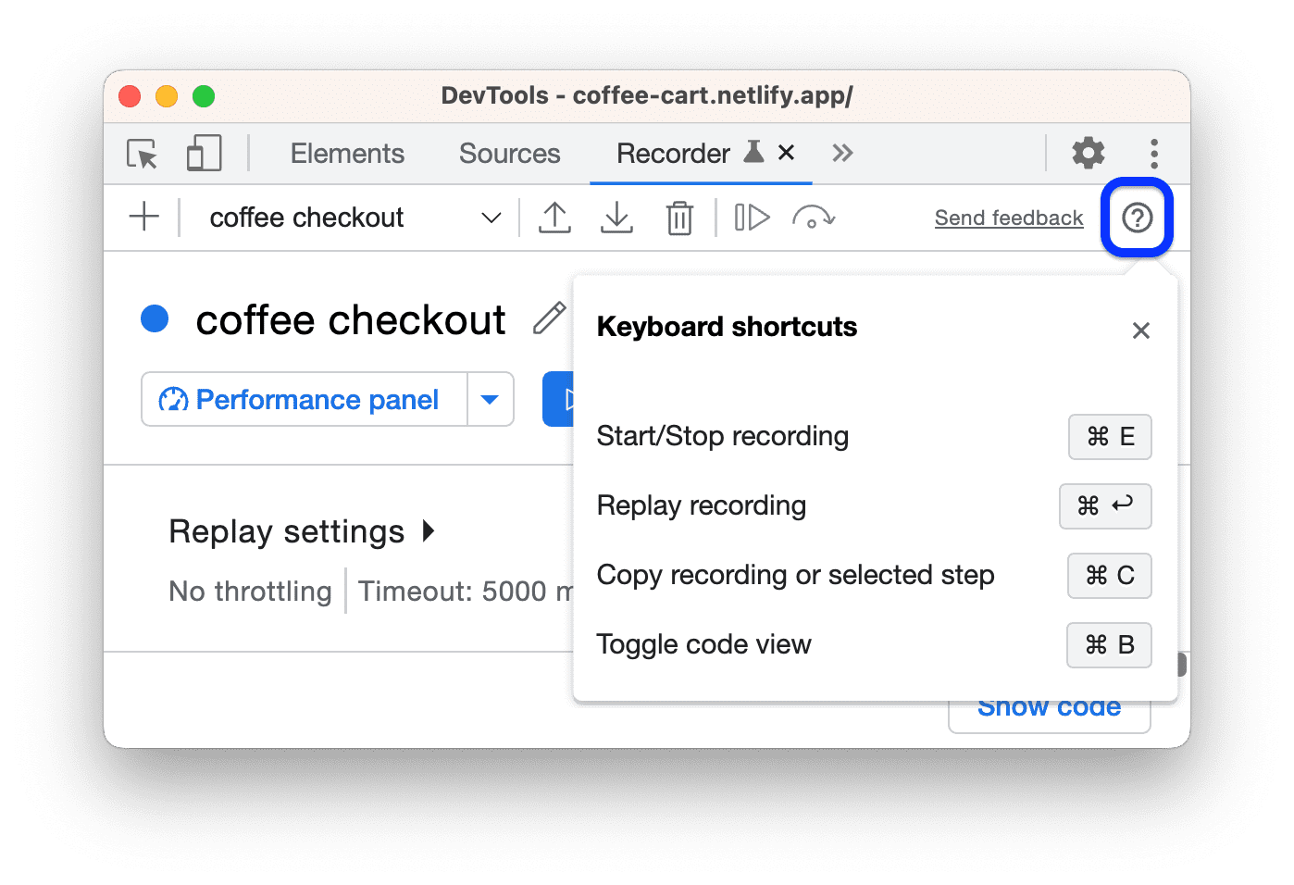Open the Send feedback link
Screen dimensions: 1294x885
[1008, 218]
